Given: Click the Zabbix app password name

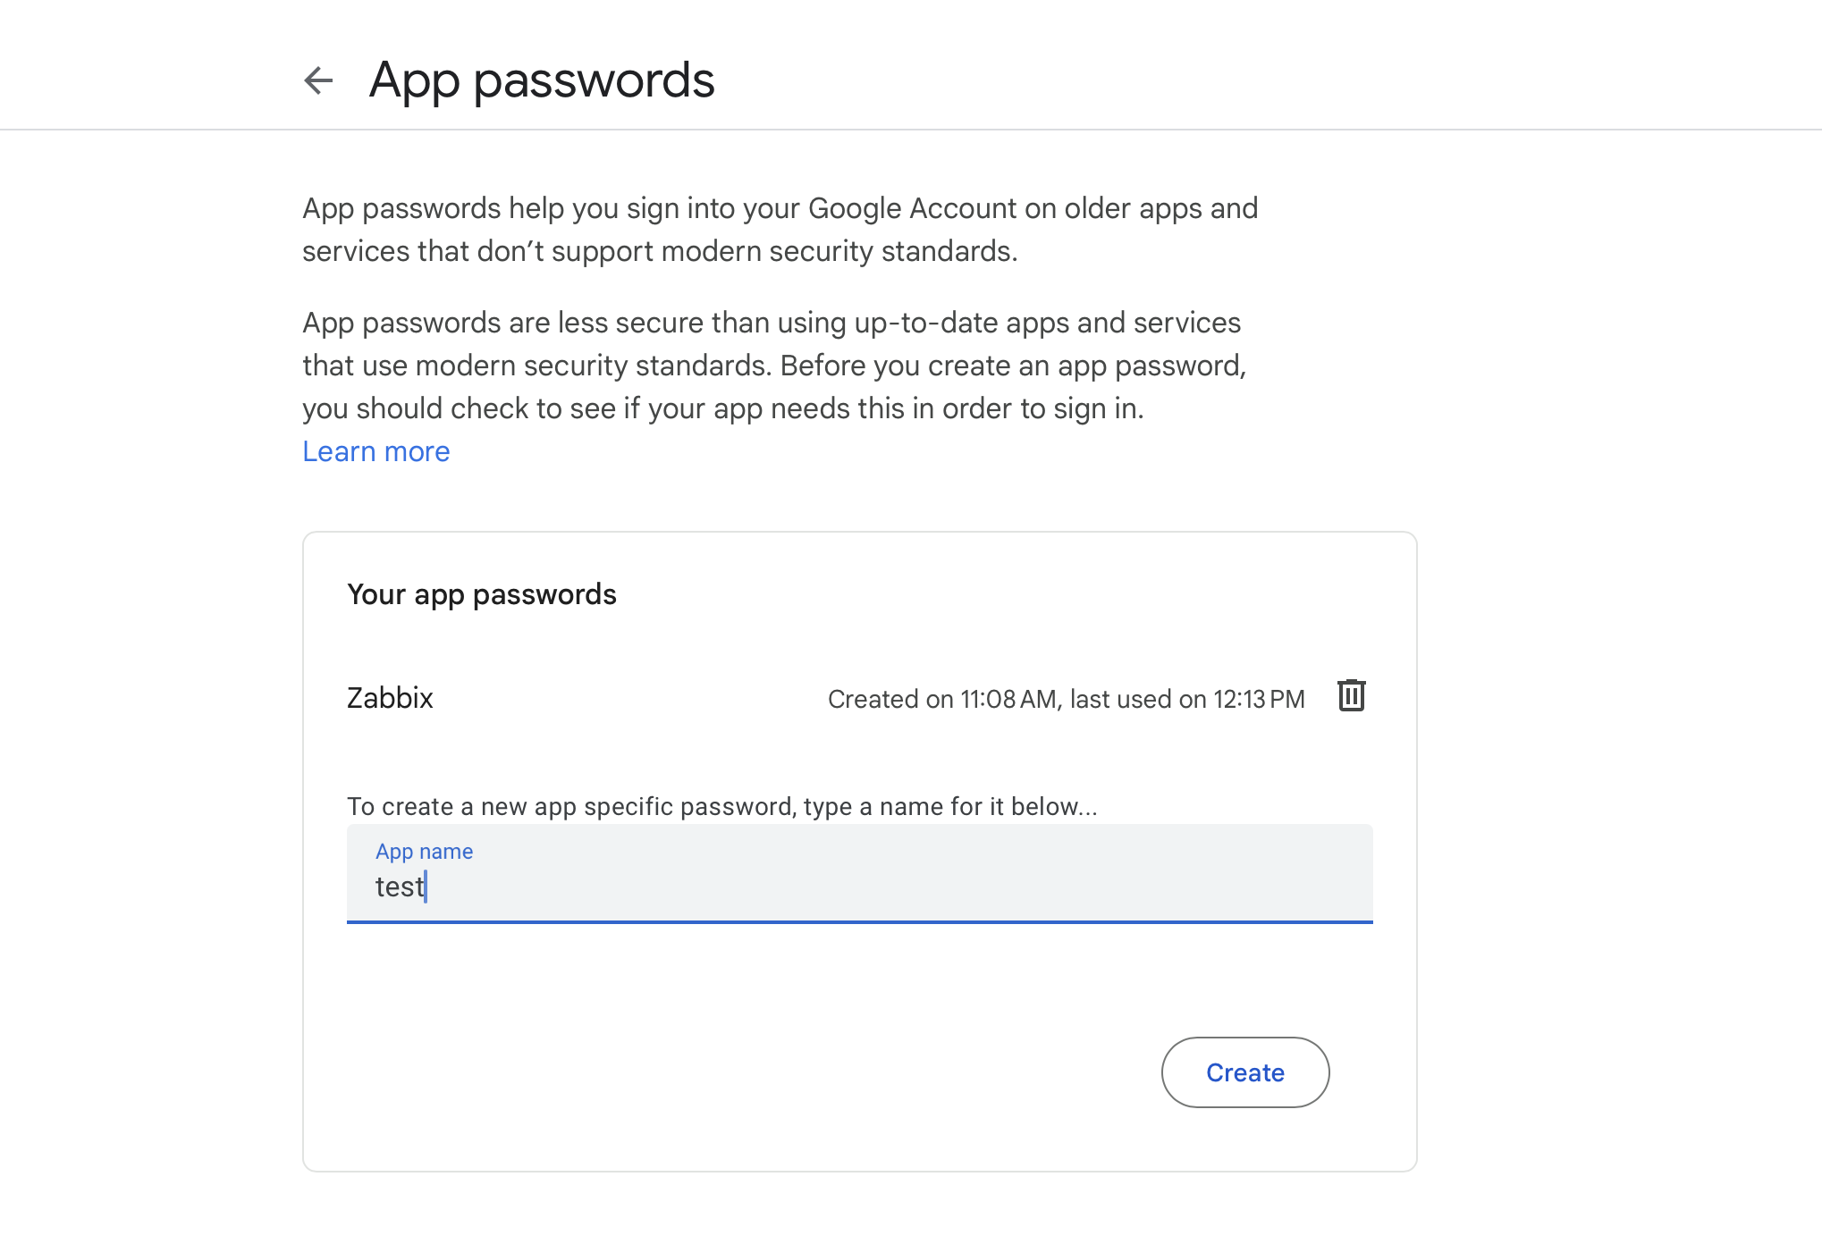Looking at the screenshot, I should click(390, 698).
